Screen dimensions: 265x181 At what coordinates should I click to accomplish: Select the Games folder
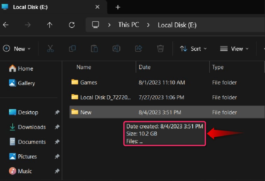88,82
